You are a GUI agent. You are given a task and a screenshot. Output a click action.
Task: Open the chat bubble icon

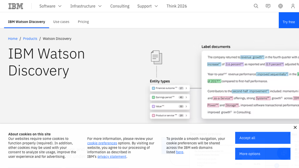point(268,6)
